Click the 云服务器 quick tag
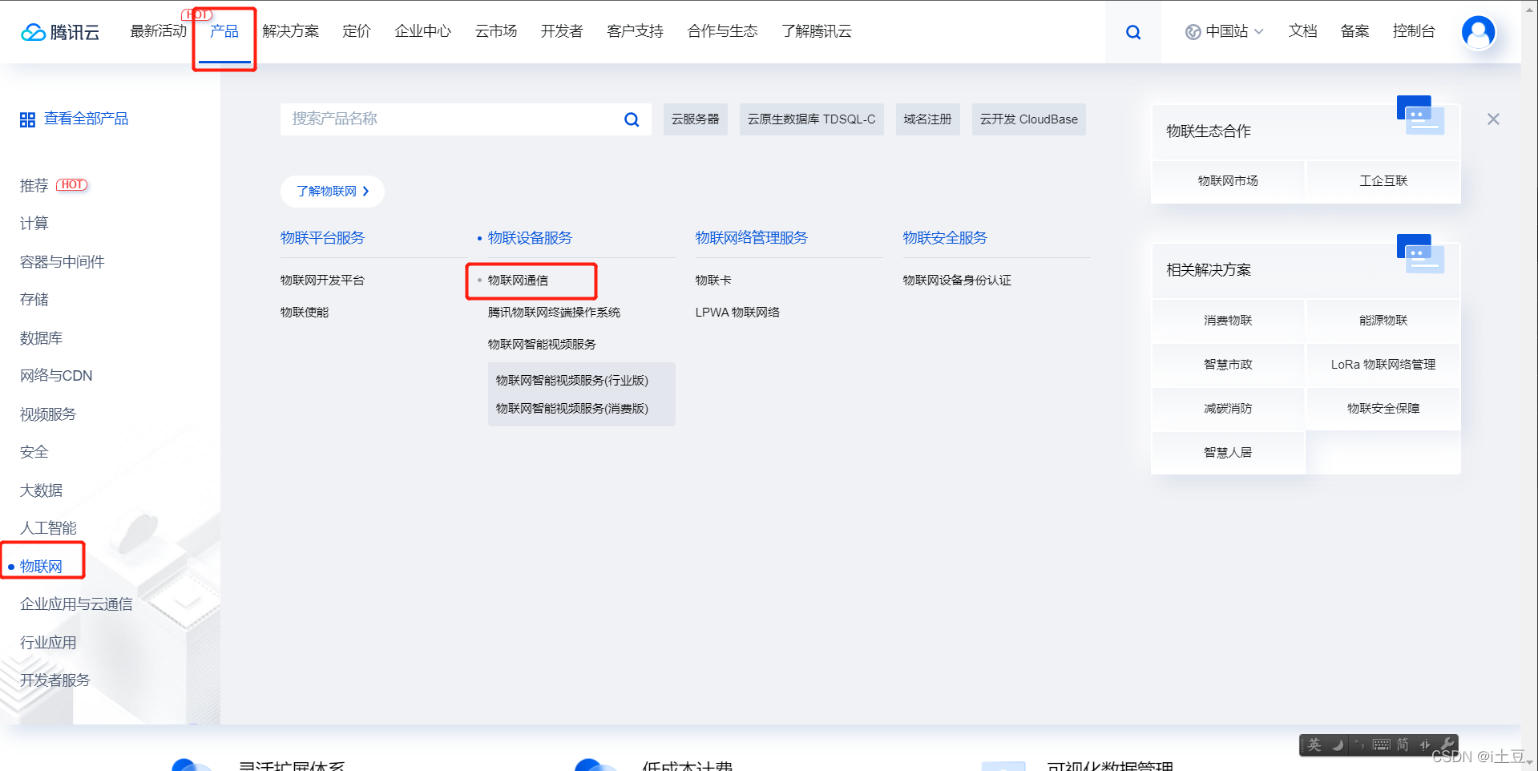This screenshot has height=771, width=1538. click(695, 119)
